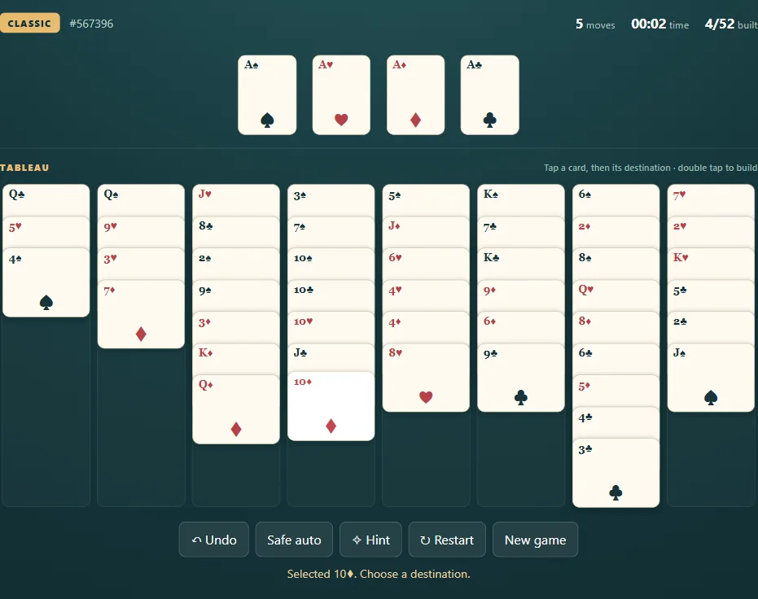Viewport: 758px width, 599px height.
Task: Click the 8 of Clubs in column three
Action: pos(236,232)
